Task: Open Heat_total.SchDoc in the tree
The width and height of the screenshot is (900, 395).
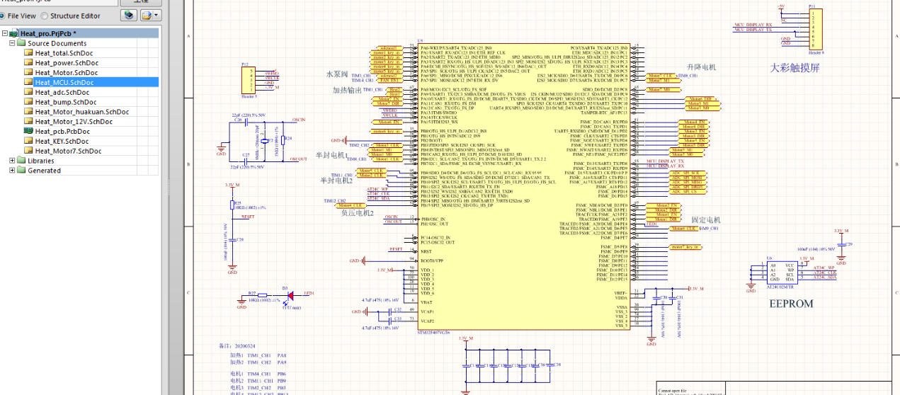Action: point(64,53)
